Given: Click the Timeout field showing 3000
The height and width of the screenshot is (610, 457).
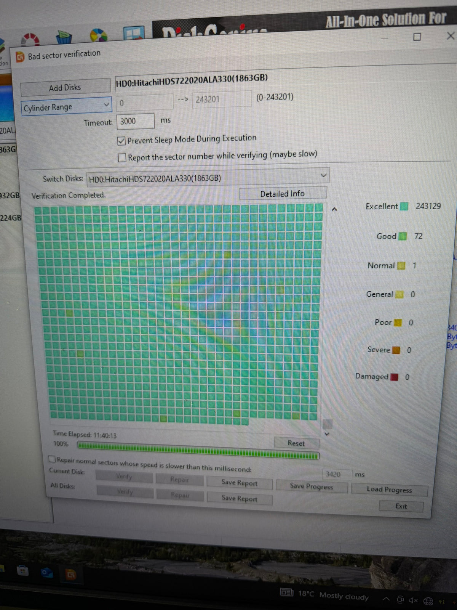Looking at the screenshot, I should click(135, 121).
